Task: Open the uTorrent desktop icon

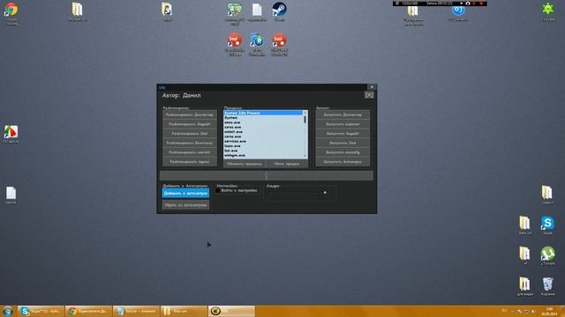Action: pos(547,255)
